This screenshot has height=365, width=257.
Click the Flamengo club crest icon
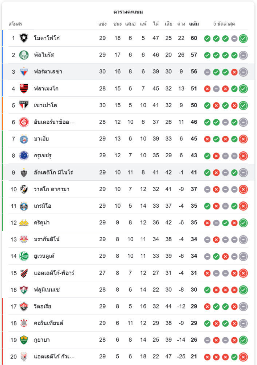[x=24, y=88]
